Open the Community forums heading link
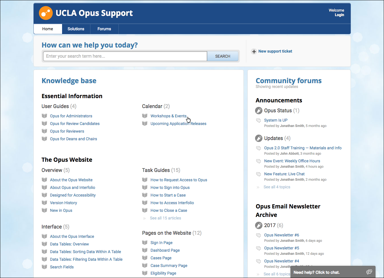 click(x=288, y=81)
